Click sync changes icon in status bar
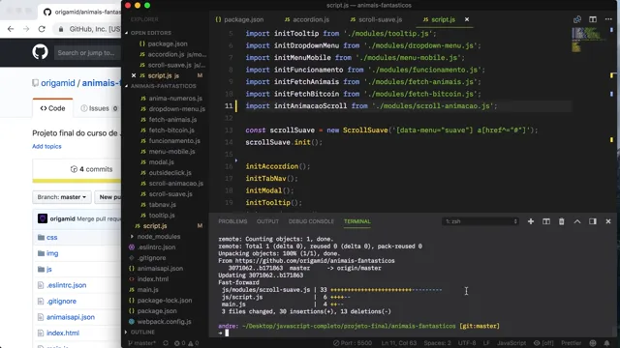This screenshot has height=348, width=620. [x=166, y=343]
